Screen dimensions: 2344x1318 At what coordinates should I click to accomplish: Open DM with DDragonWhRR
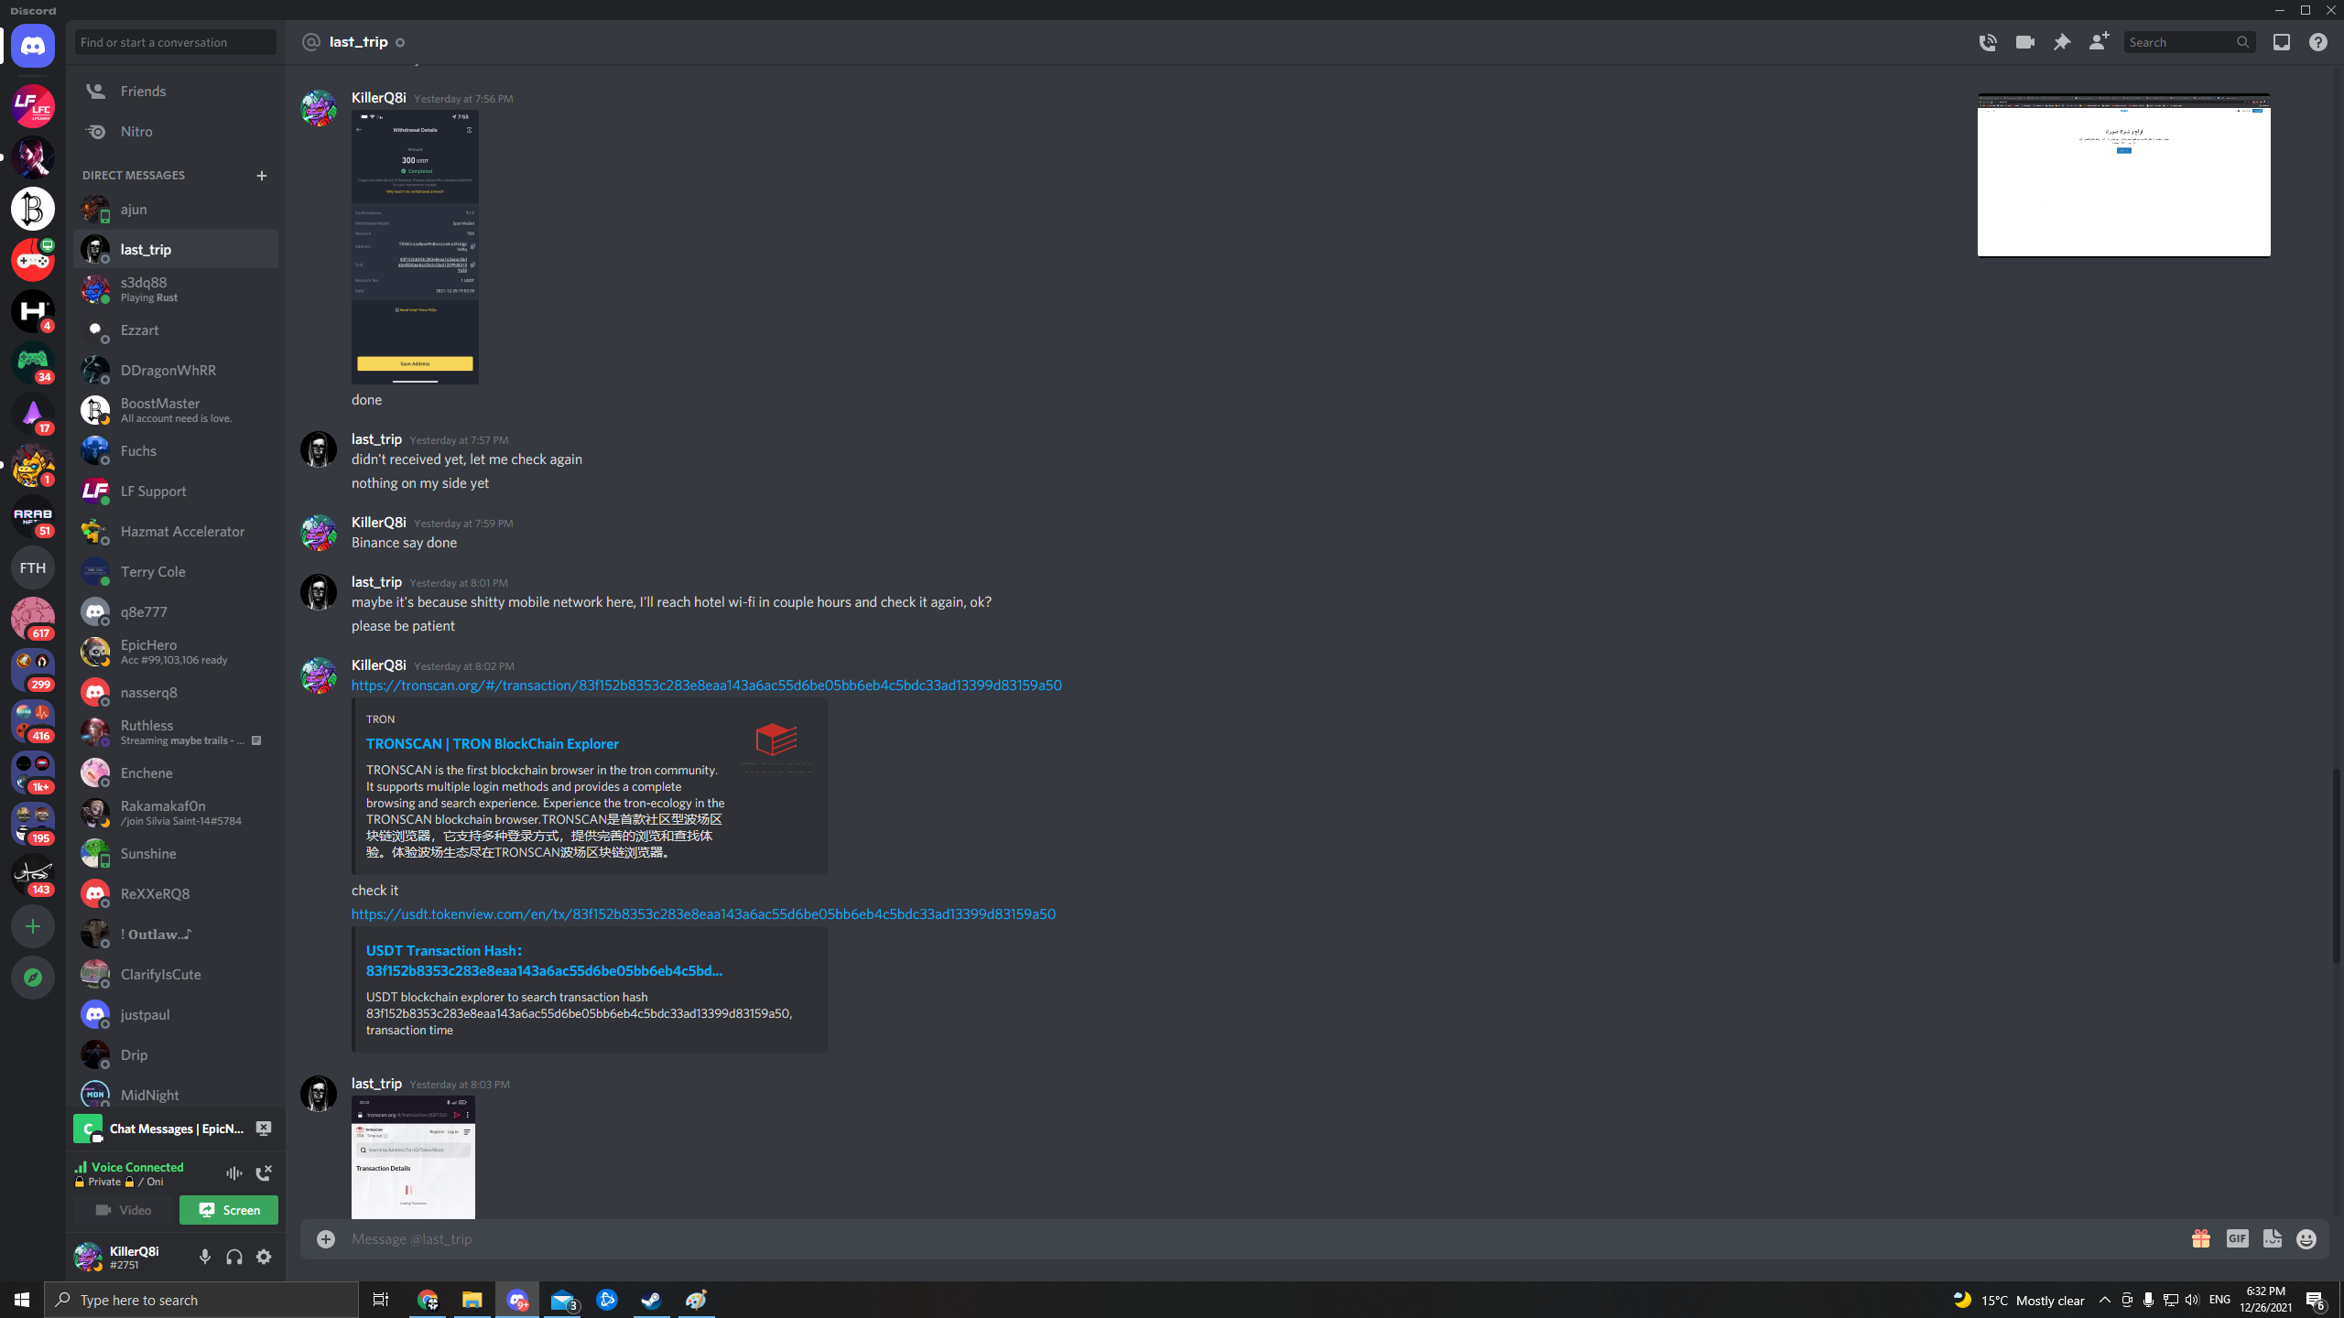coord(176,370)
